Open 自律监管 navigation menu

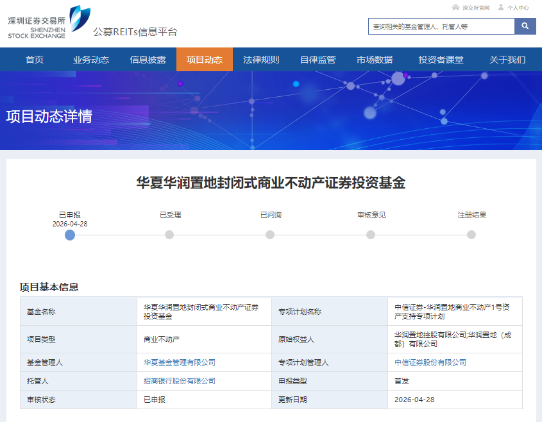click(x=318, y=60)
